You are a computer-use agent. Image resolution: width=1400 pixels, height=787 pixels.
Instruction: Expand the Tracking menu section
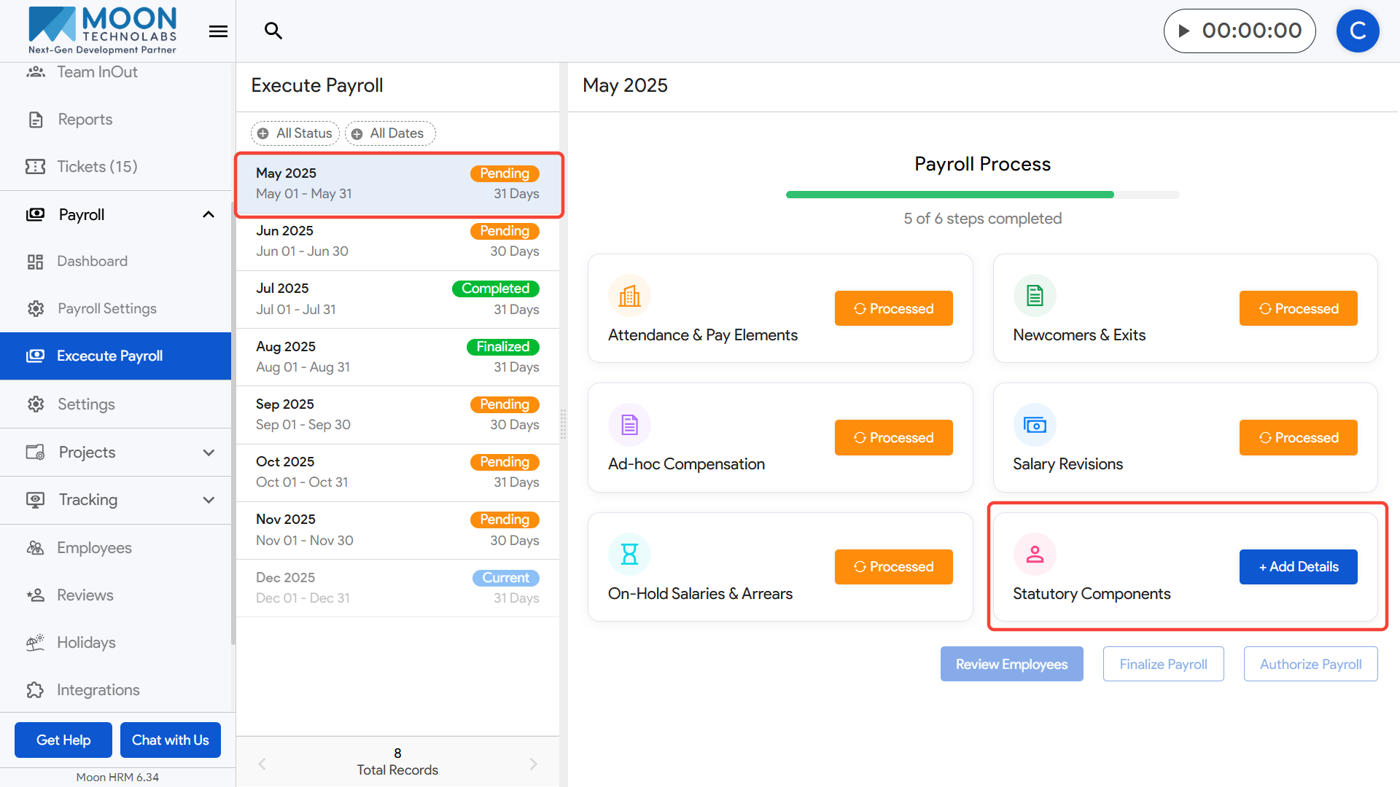point(209,500)
